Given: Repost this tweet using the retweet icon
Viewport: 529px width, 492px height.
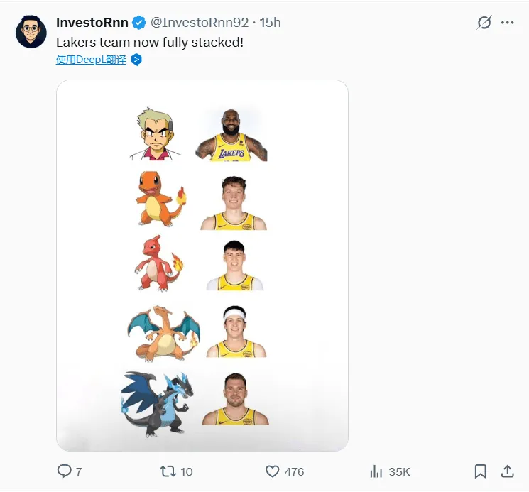Looking at the screenshot, I should click(x=168, y=471).
